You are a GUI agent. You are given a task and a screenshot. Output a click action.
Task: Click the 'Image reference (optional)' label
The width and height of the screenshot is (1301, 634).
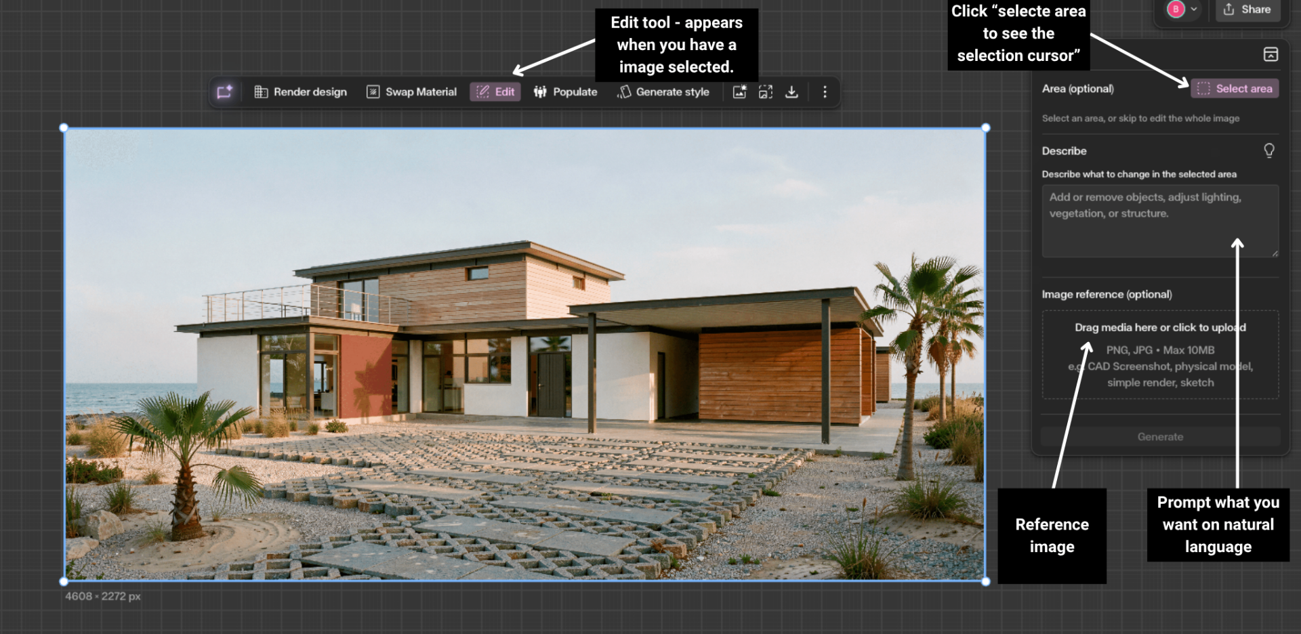click(x=1107, y=294)
